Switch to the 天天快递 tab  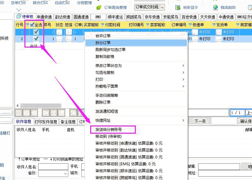(x=208, y=17)
